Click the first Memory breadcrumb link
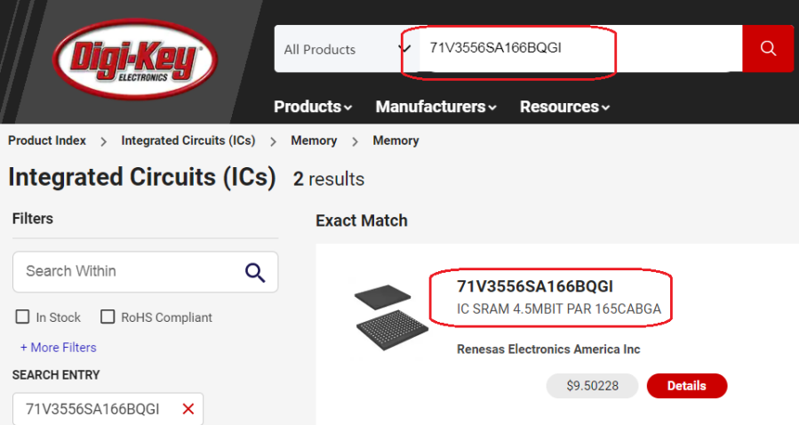The image size is (799, 425). pyautogui.click(x=314, y=140)
